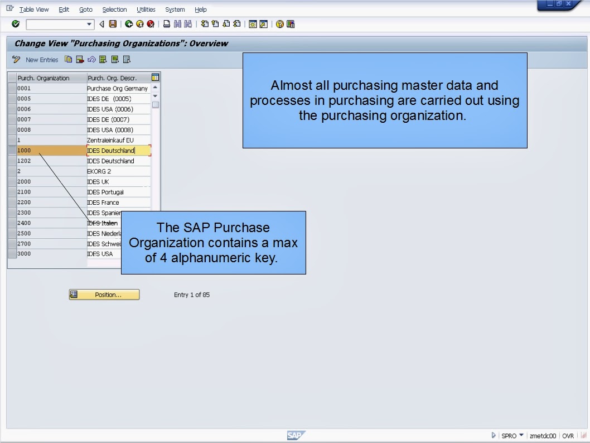590x443 pixels.
Task: Expand status bar with triangle icon
Action: tap(494, 436)
